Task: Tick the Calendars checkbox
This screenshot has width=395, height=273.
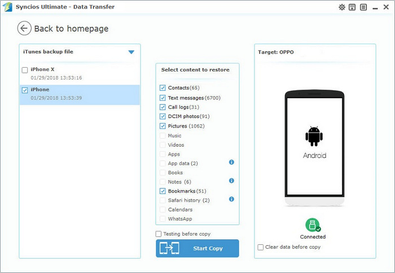Action: (x=163, y=209)
